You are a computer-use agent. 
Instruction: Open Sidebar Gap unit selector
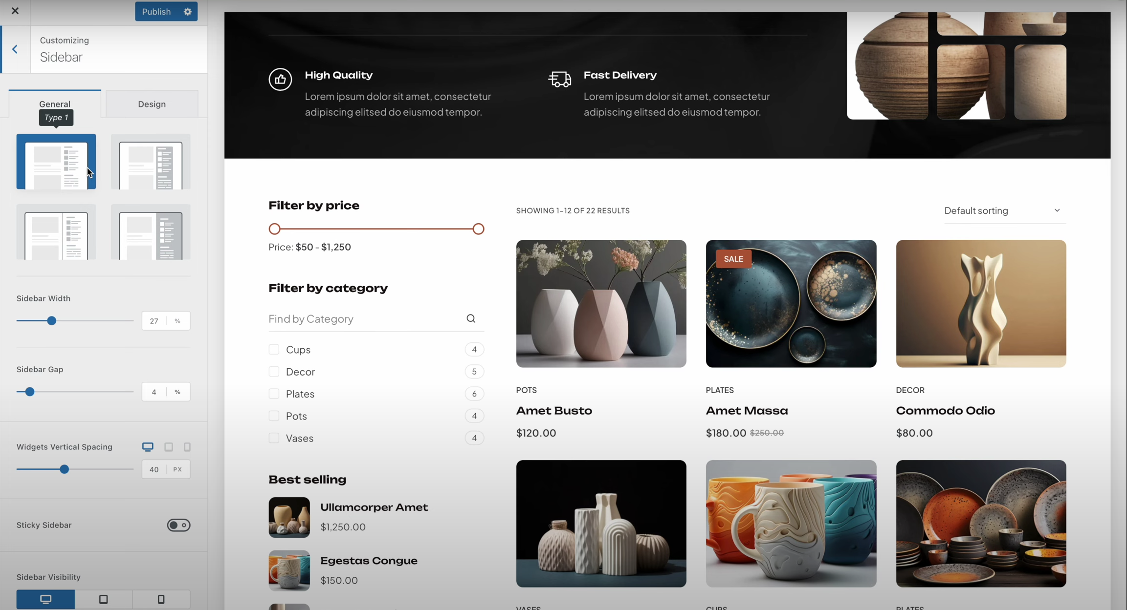click(177, 392)
